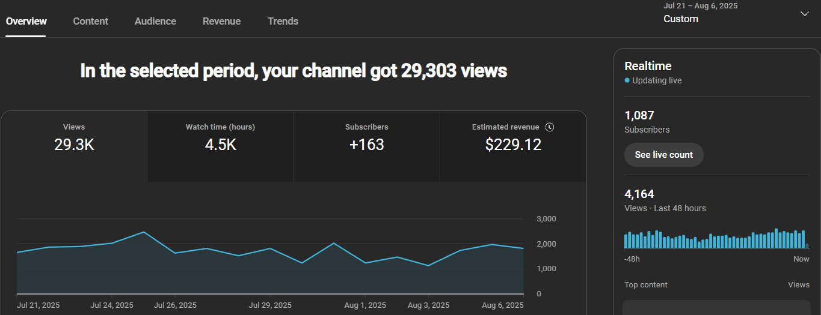Image resolution: width=821 pixels, height=315 pixels.
Task: Switch to the Content tab
Action: click(x=90, y=21)
